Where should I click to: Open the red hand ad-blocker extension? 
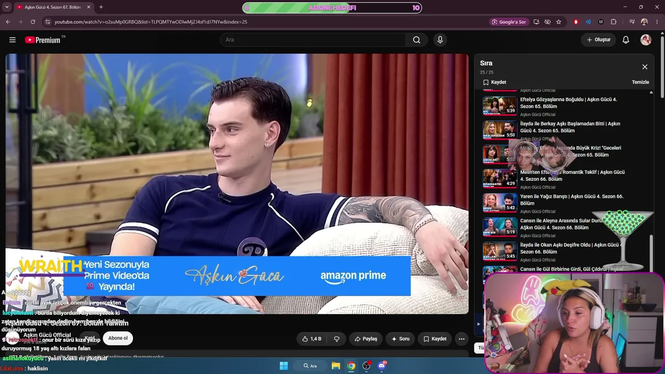pos(576,22)
